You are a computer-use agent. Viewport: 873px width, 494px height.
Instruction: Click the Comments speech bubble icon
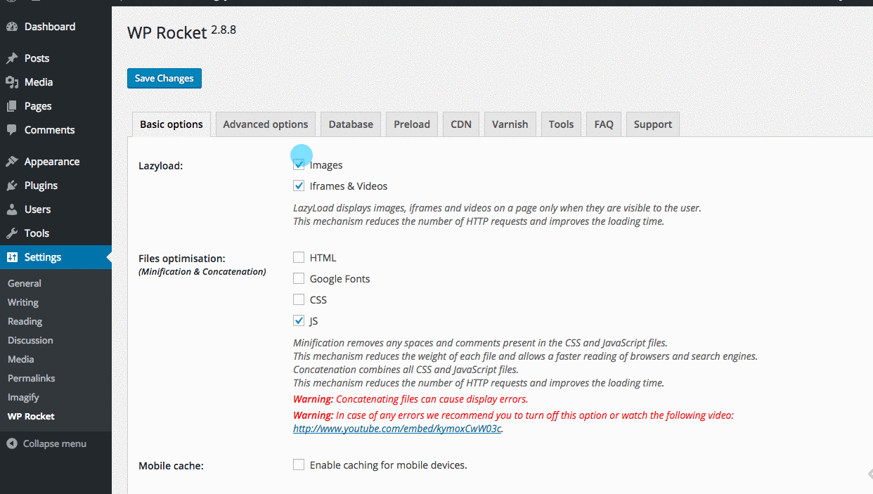pyautogui.click(x=12, y=130)
